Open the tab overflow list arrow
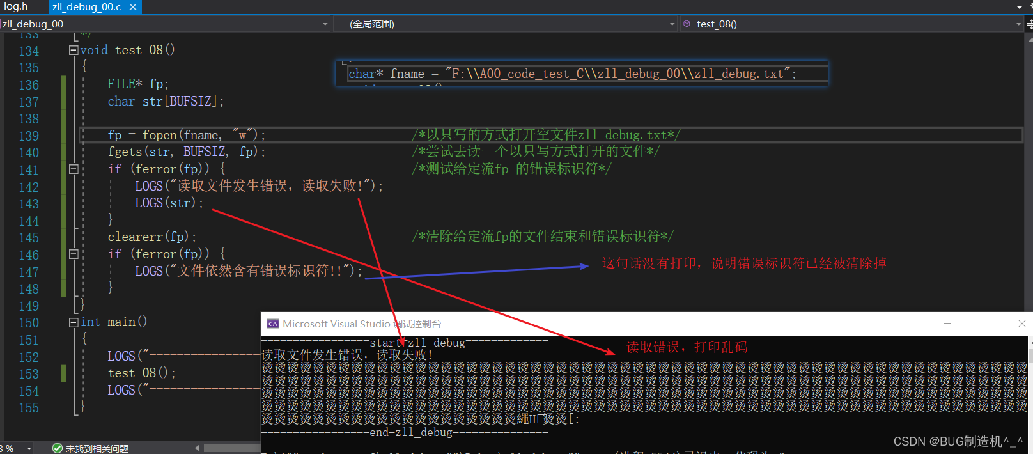Image resolution: width=1033 pixels, height=454 pixels. coord(1020,7)
